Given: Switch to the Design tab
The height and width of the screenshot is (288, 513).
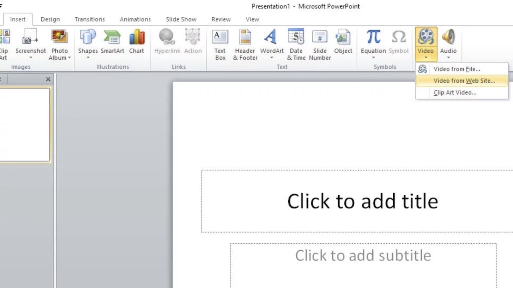Looking at the screenshot, I should click(x=50, y=19).
